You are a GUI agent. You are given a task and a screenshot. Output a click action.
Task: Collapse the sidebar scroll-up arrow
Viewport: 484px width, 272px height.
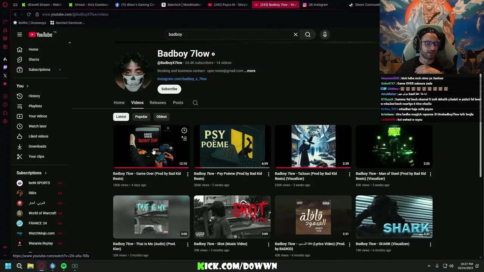point(70,43)
